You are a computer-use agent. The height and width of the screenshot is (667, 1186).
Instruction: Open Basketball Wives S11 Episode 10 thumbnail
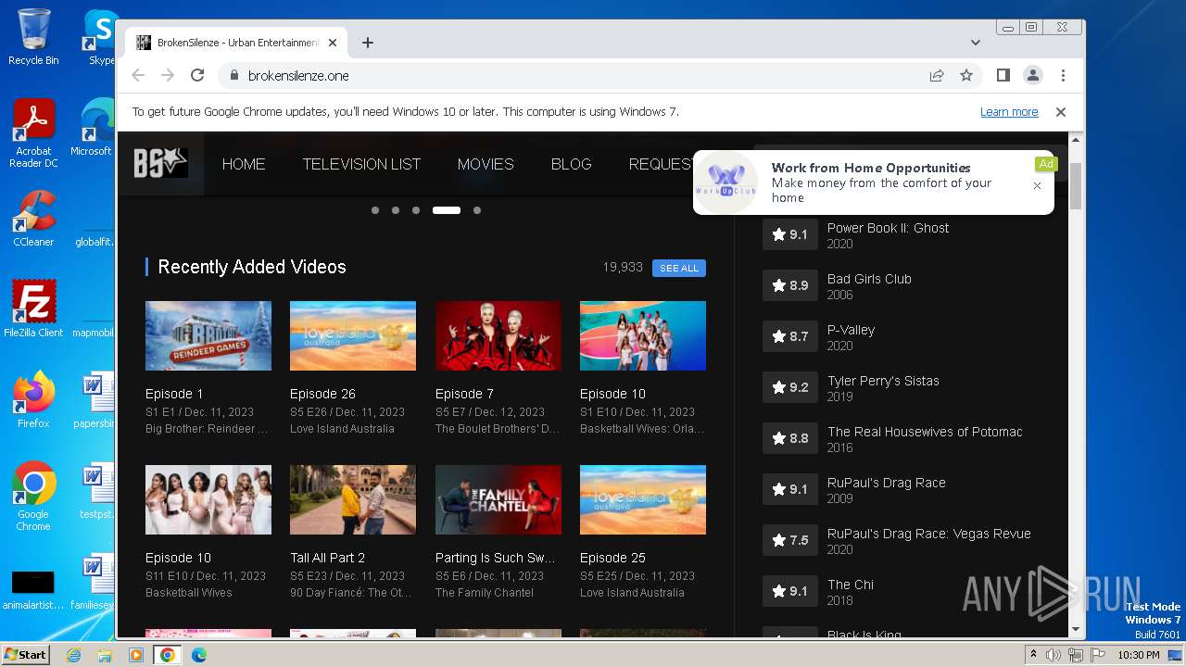[x=208, y=499]
